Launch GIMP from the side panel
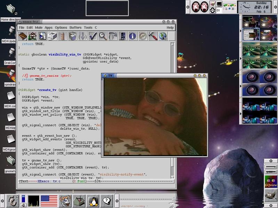 271,196
